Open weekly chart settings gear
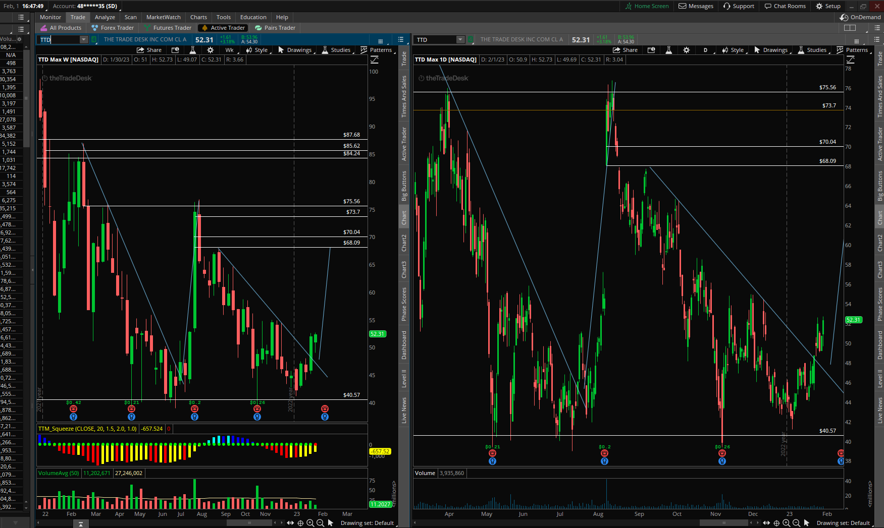The height and width of the screenshot is (528, 884). pyautogui.click(x=211, y=50)
